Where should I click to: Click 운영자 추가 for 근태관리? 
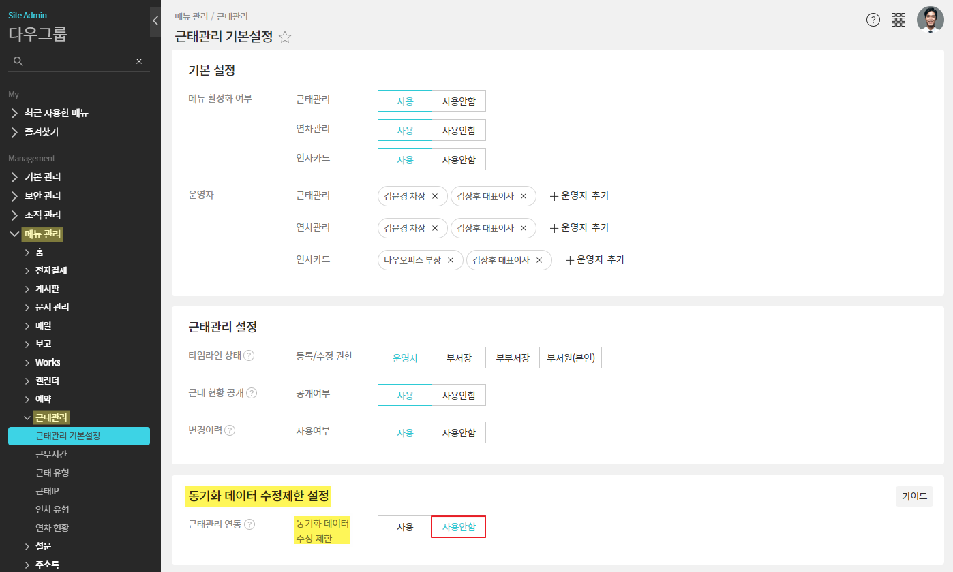click(579, 196)
